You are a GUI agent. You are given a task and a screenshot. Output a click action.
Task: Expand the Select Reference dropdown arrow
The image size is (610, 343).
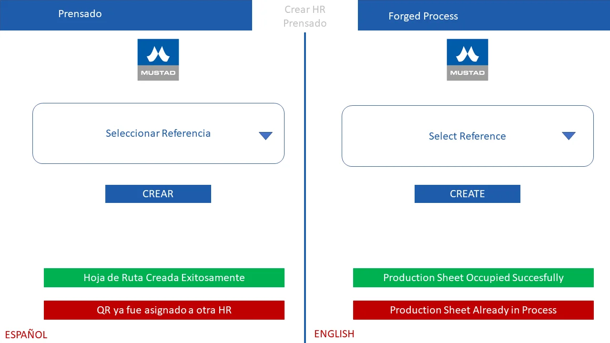(569, 136)
